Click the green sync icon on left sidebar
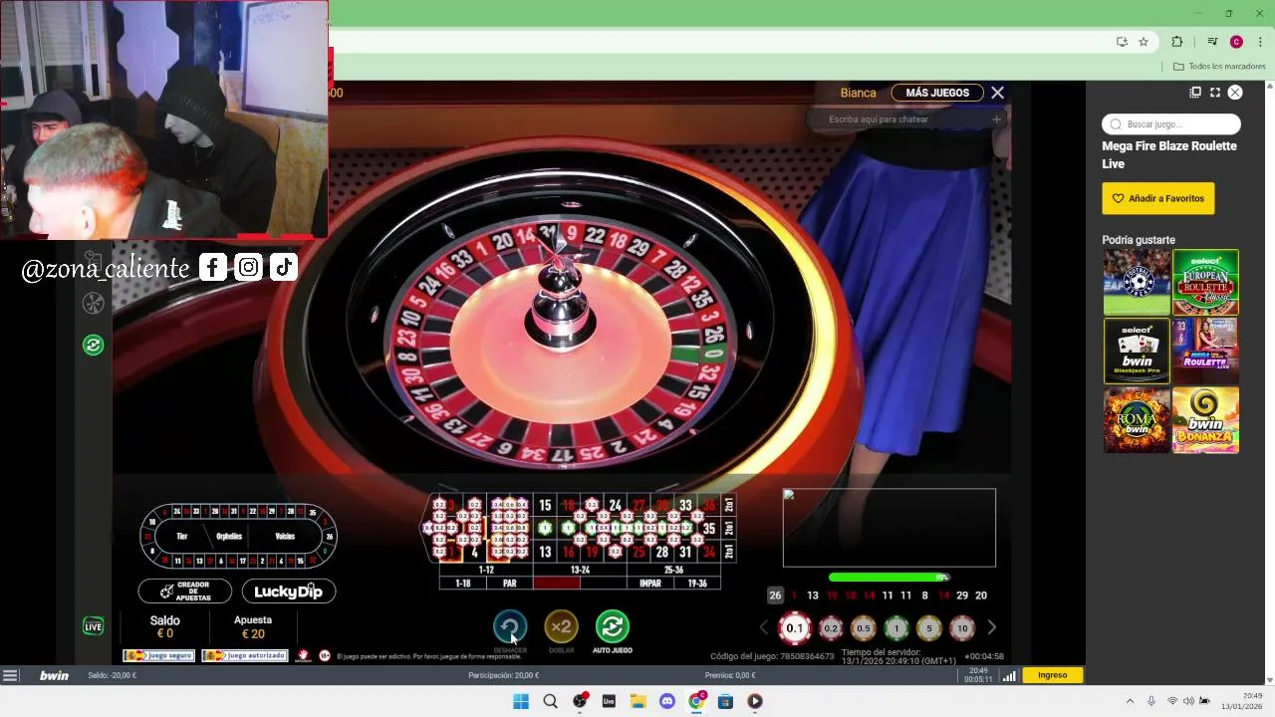Image resolution: width=1275 pixels, height=717 pixels. pyautogui.click(x=93, y=345)
